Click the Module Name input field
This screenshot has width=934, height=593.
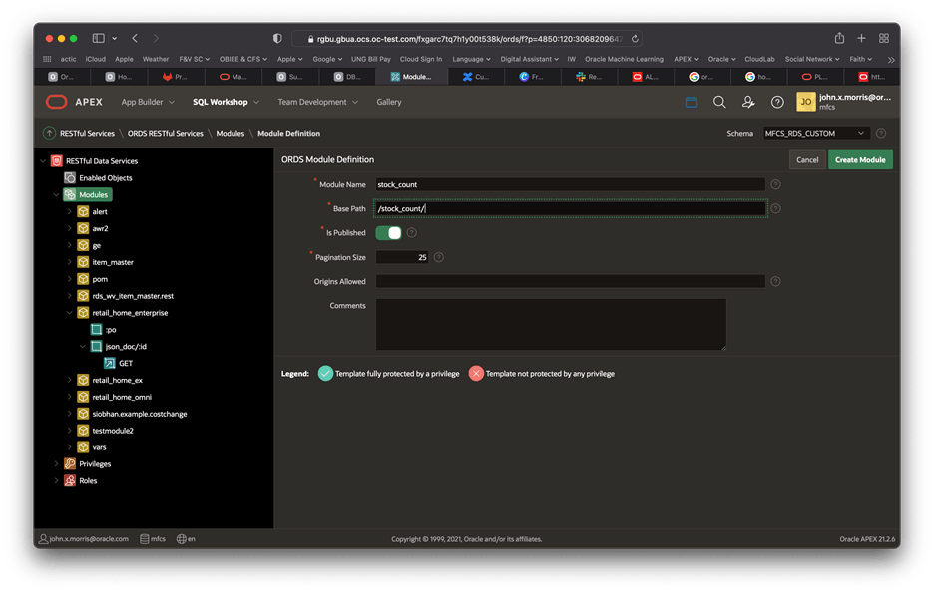(570, 185)
